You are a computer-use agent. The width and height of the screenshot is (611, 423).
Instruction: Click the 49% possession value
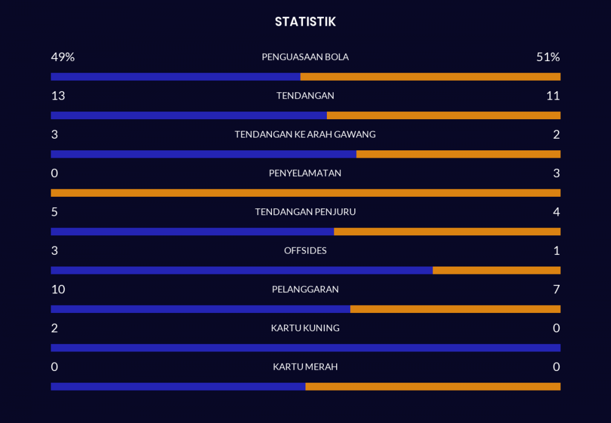62,57
